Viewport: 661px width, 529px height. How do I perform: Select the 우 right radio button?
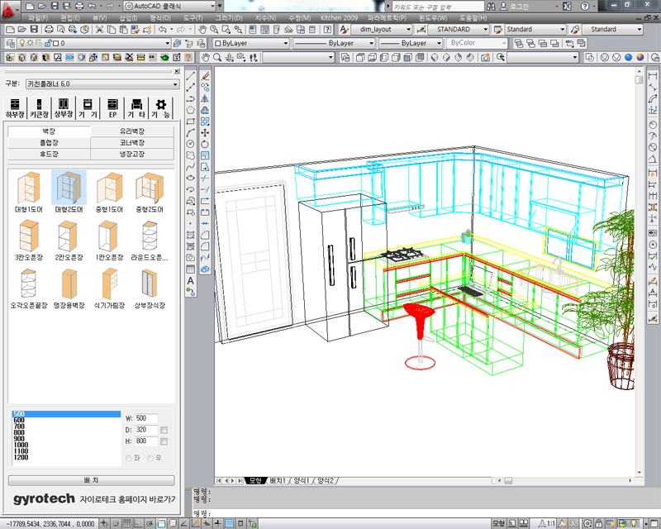click(150, 458)
